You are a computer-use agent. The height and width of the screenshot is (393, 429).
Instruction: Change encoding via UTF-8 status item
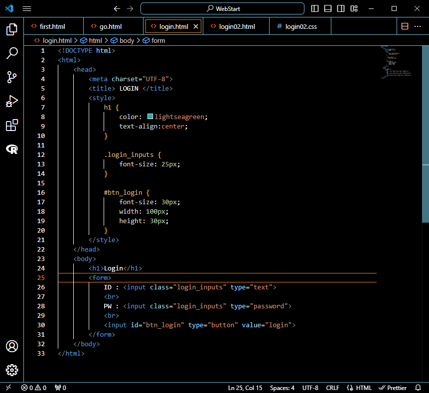[x=310, y=388]
